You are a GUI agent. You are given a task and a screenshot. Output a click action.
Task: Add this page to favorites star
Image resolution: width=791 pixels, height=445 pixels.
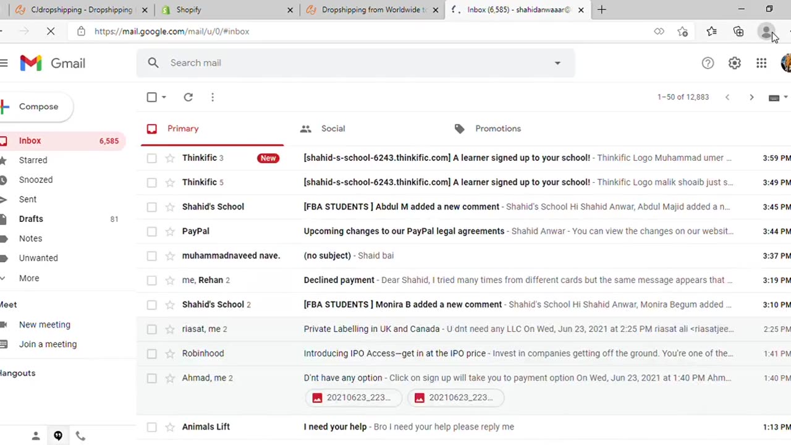(682, 32)
